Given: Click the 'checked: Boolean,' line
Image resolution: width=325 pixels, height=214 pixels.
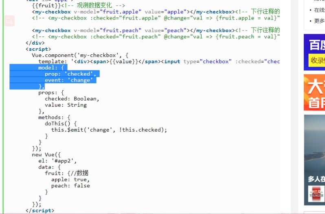Looking at the screenshot, I should tap(72, 99).
